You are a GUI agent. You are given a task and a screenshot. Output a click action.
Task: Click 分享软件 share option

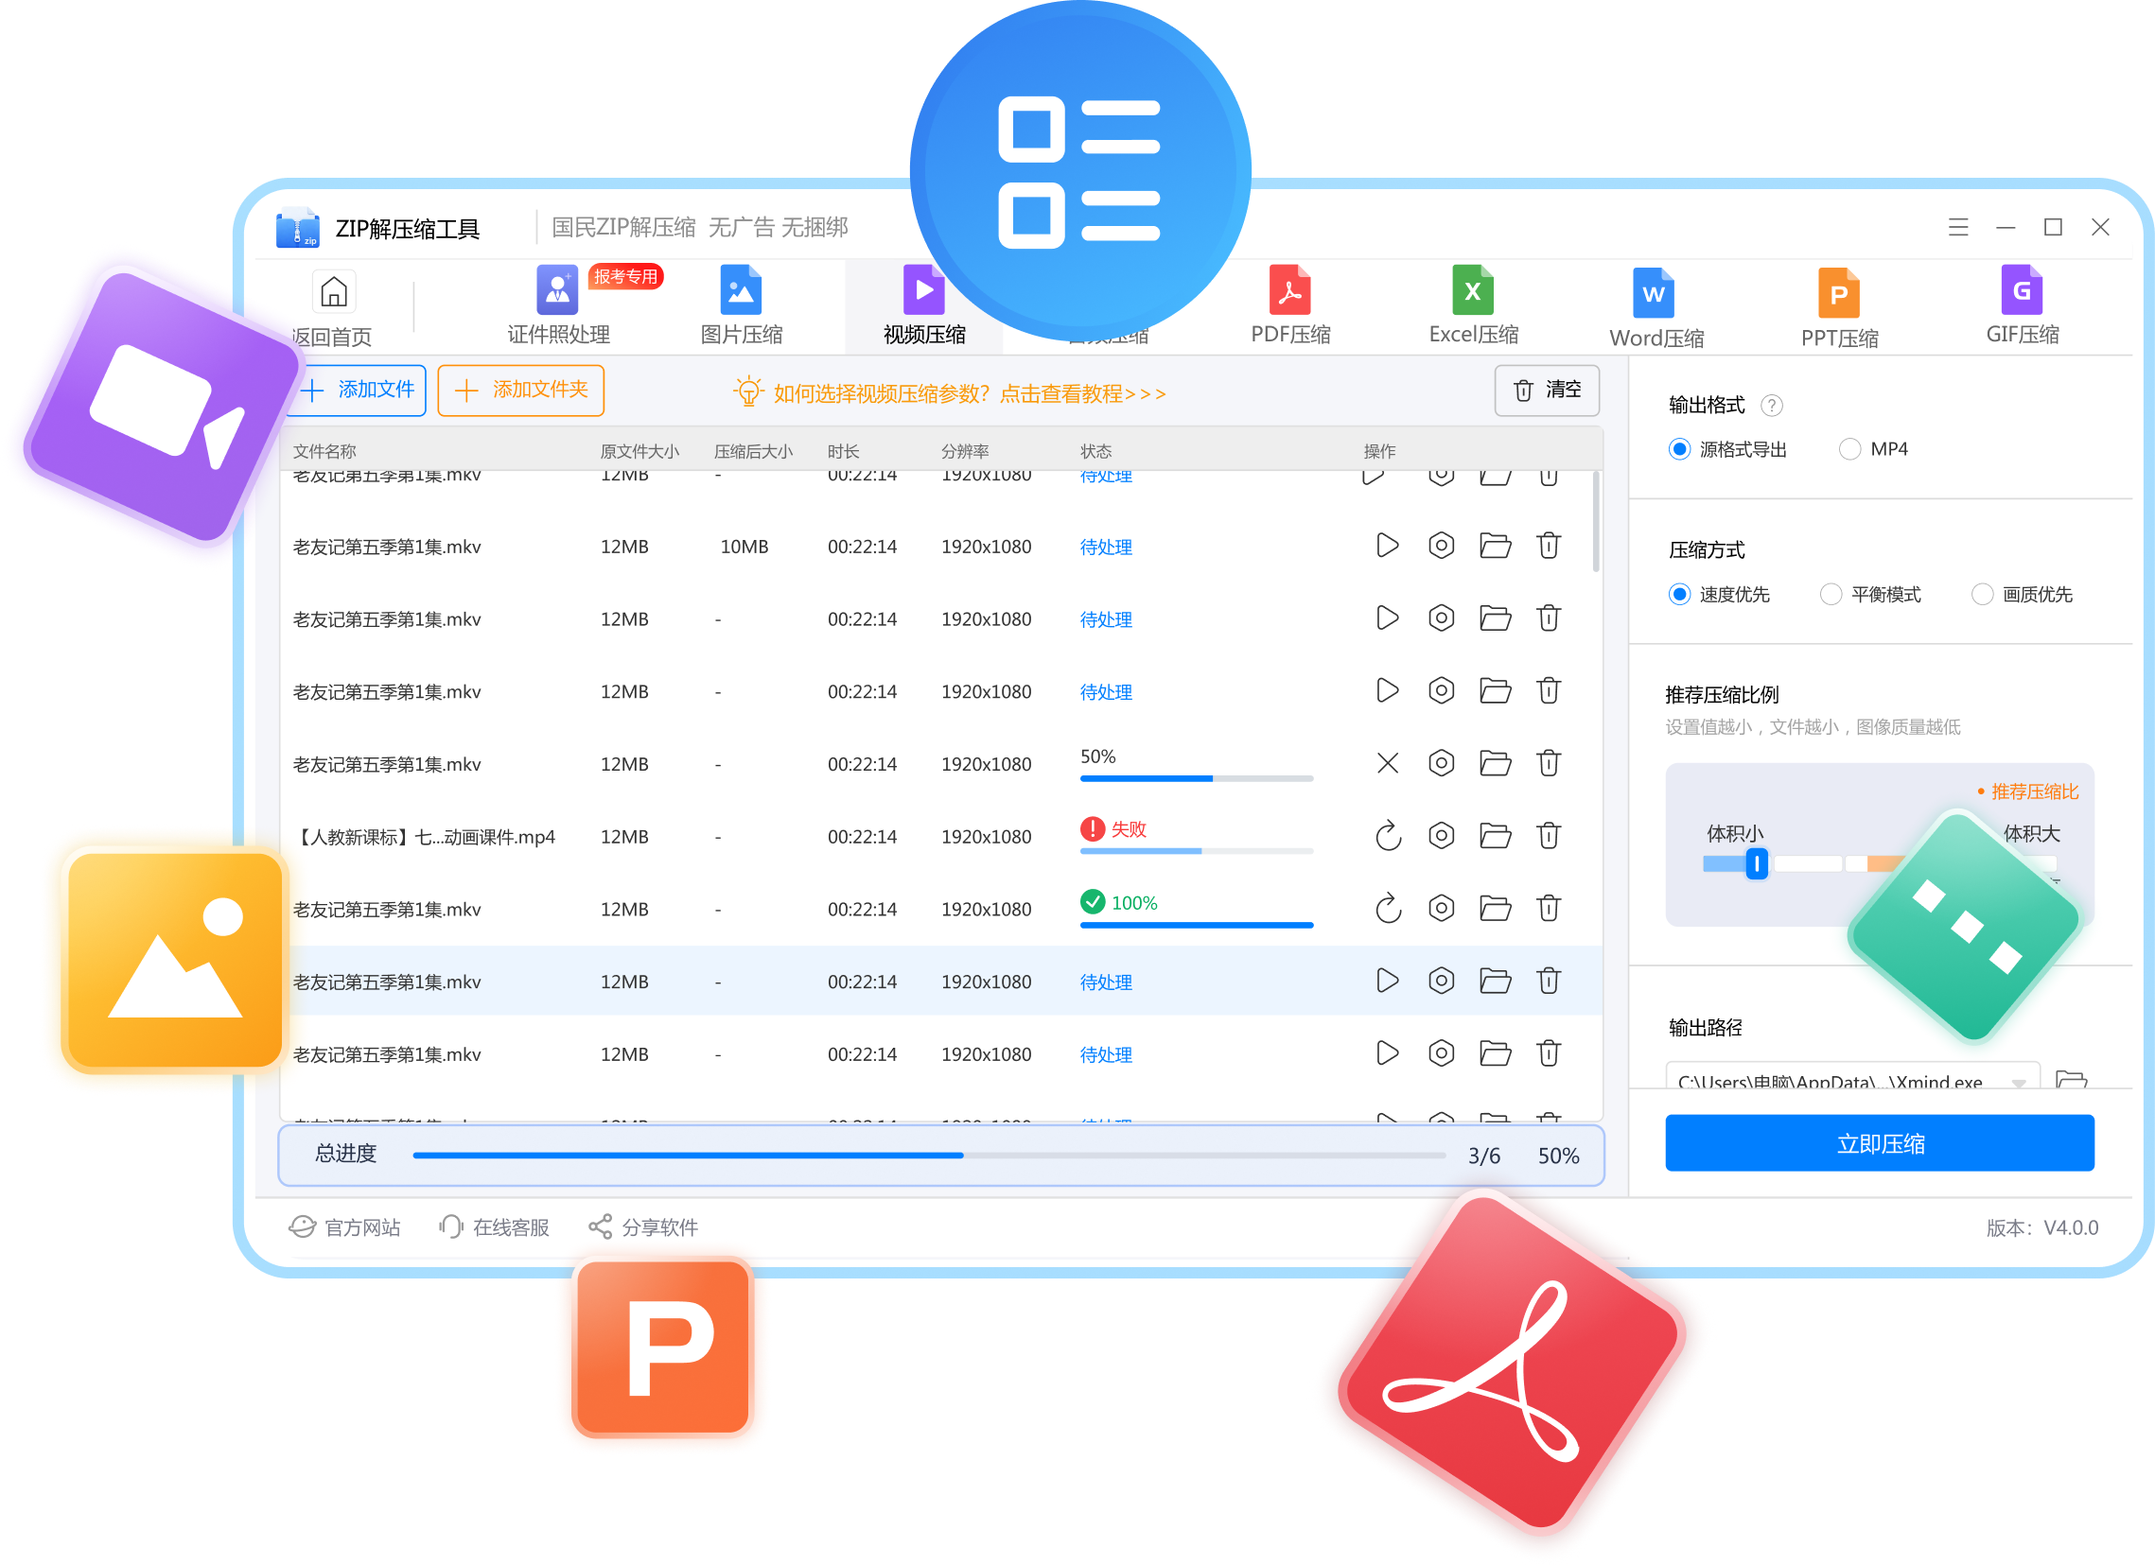pos(643,1227)
